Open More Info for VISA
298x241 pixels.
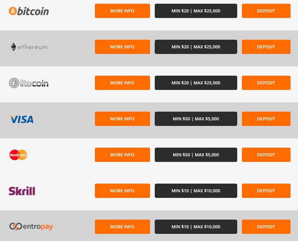tap(122, 119)
